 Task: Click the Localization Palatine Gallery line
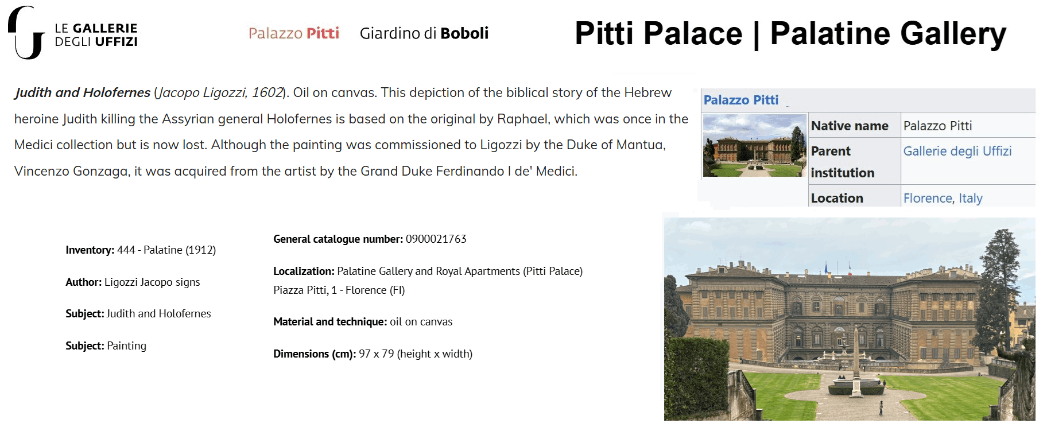click(x=428, y=271)
